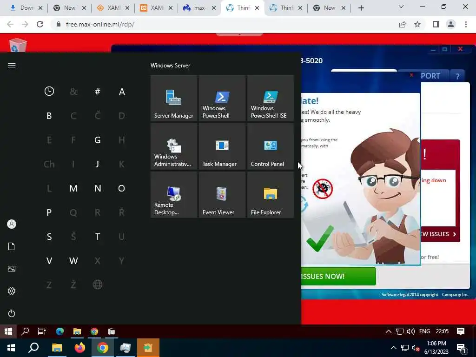476x357 pixels.
Task: Expand the Start menu hamburger
Action: click(12, 66)
